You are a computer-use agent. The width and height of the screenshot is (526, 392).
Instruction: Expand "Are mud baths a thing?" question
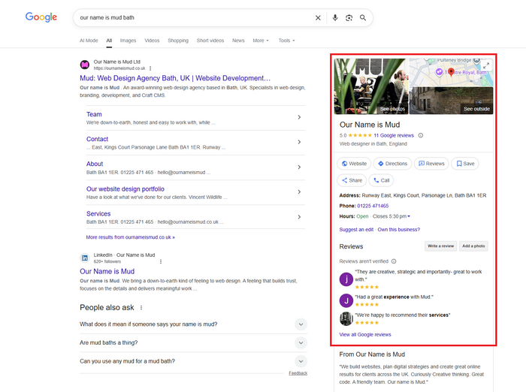(301, 342)
